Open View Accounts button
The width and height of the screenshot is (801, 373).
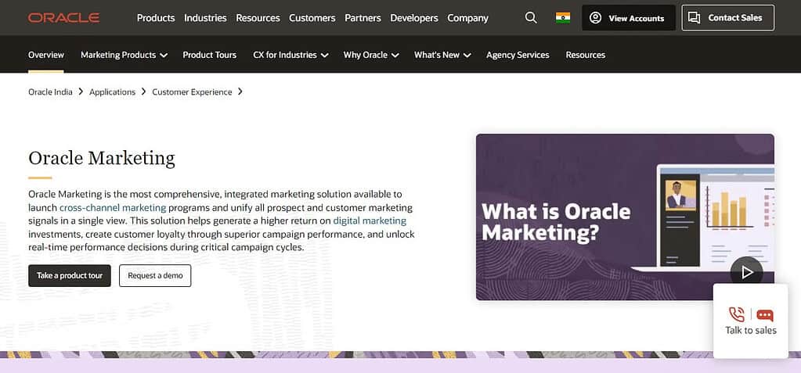tap(628, 18)
